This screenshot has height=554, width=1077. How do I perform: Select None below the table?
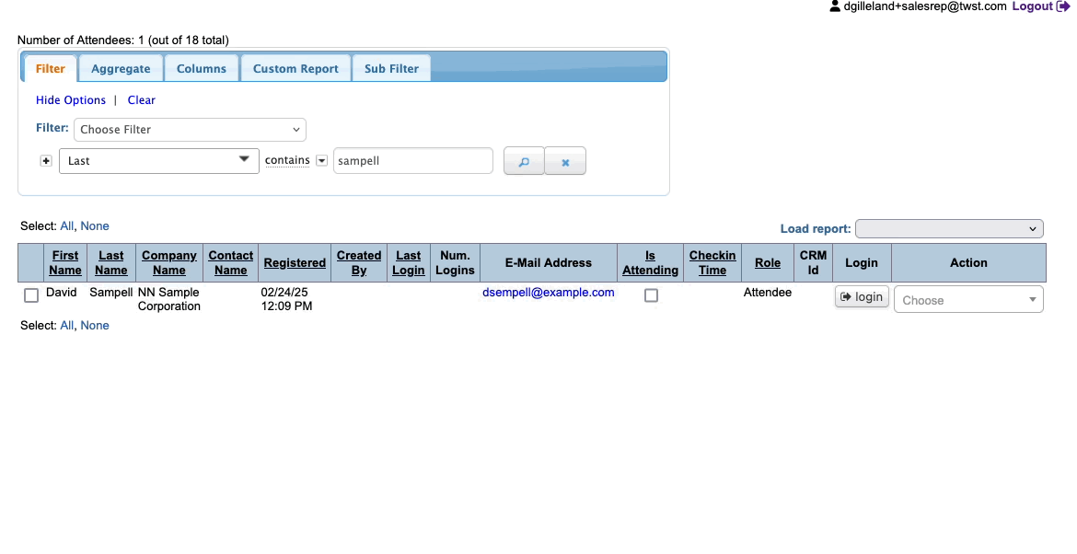click(95, 326)
